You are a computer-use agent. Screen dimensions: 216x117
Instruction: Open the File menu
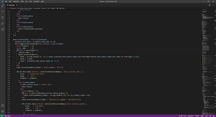(x=6, y=1)
